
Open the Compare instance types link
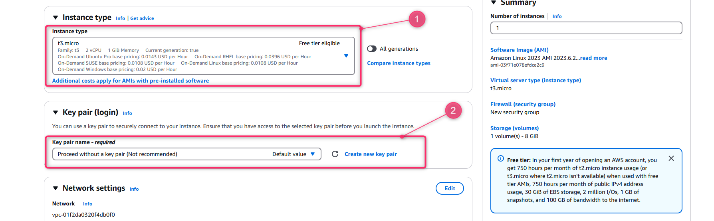tap(399, 63)
